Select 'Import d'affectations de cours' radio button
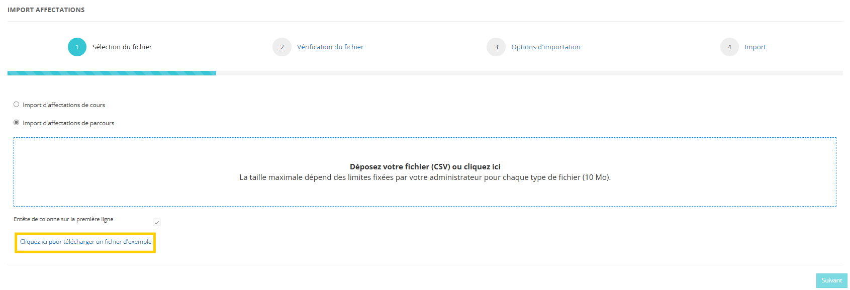Viewport: 850px width, 290px height. pyautogui.click(x=17, y=105)
